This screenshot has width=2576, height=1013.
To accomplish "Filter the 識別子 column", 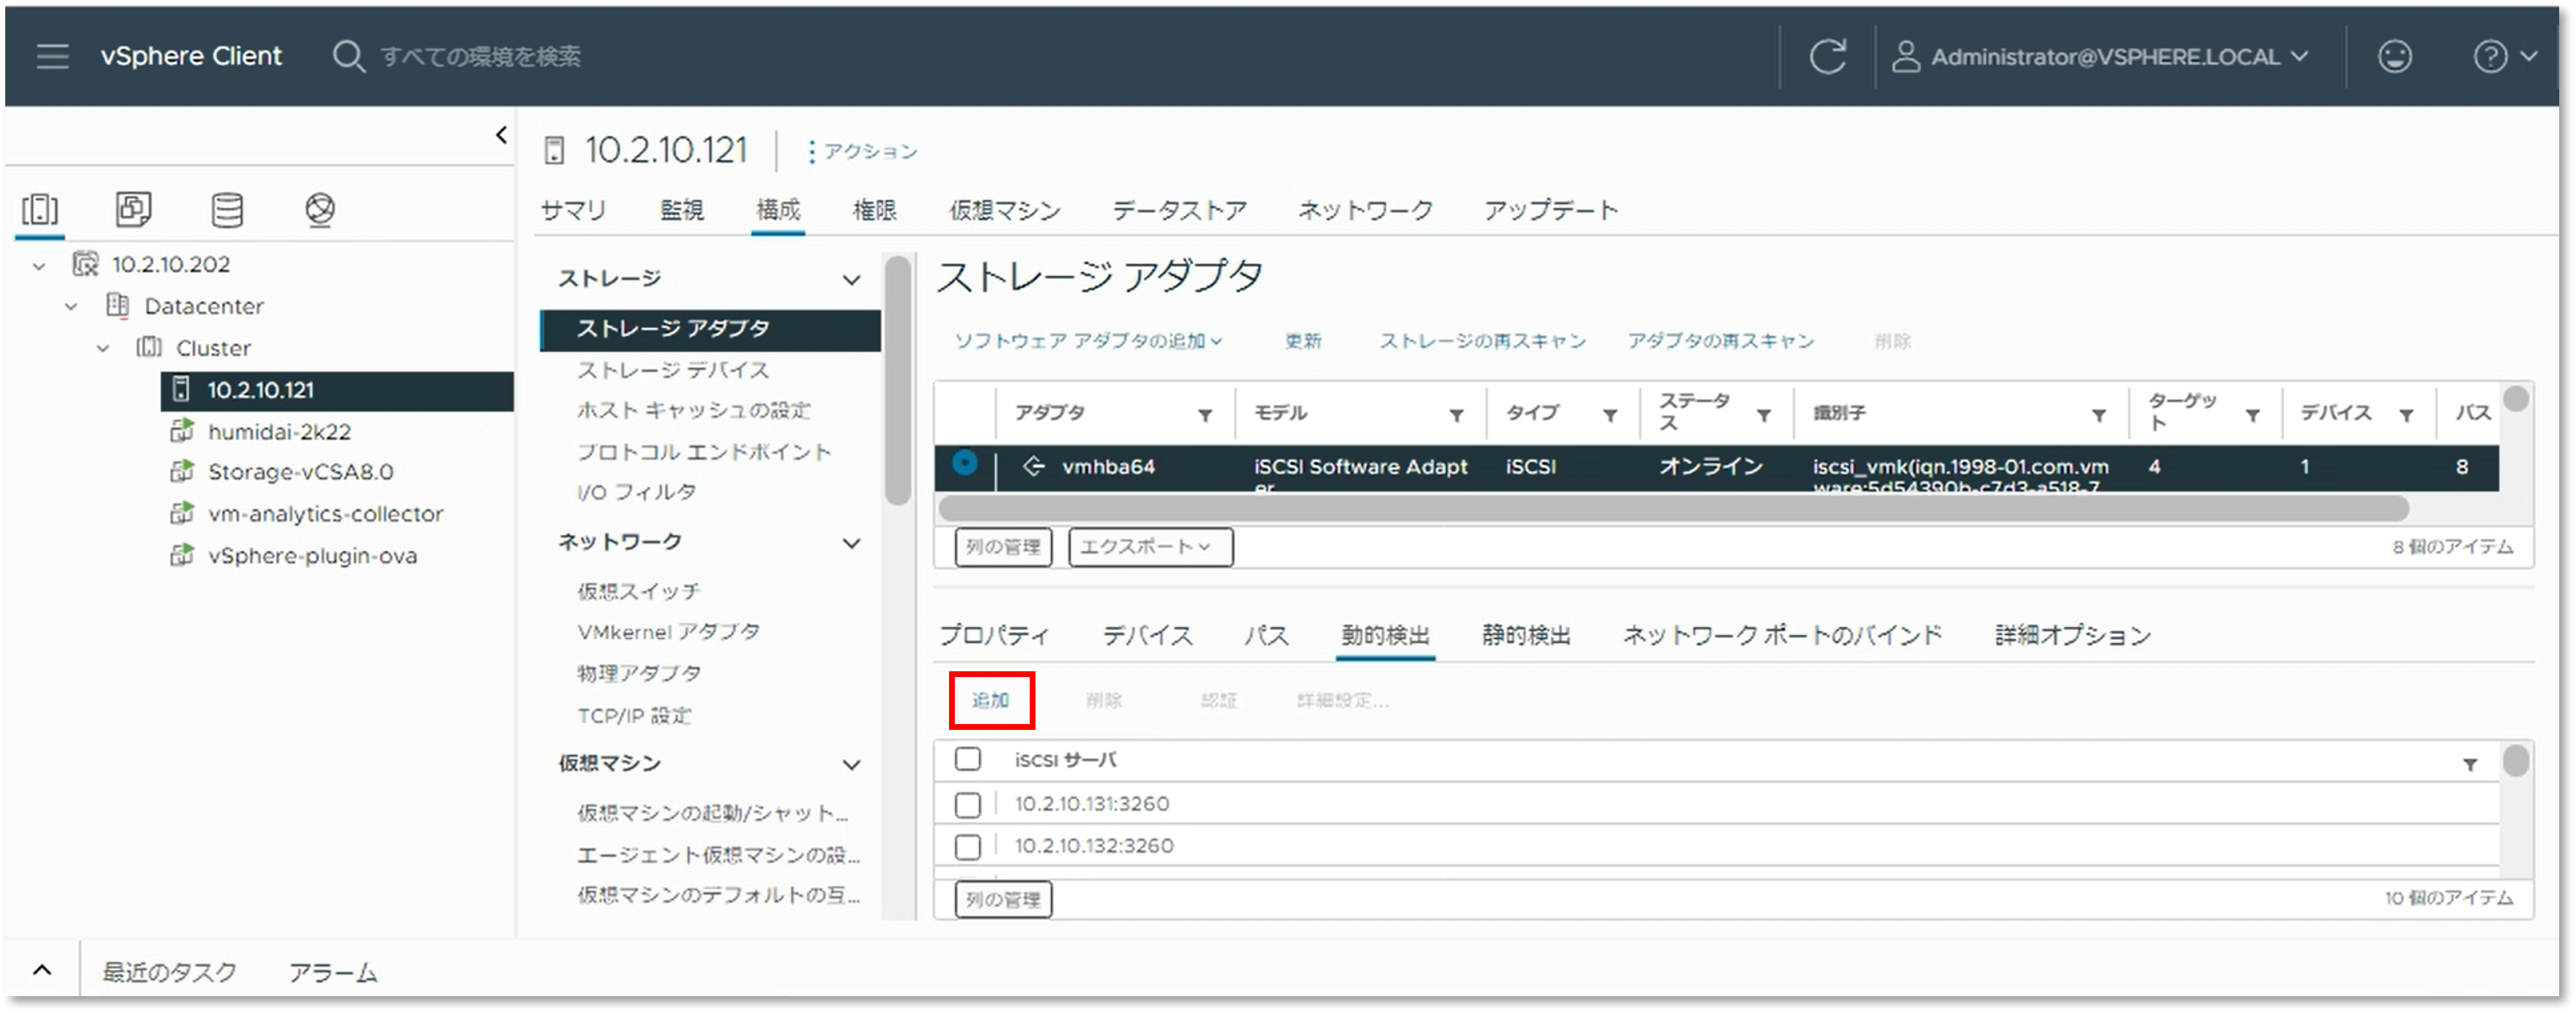I will pos(2099,415).
